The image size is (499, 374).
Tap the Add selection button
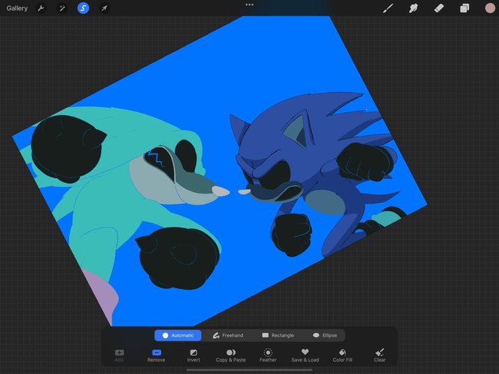pyautogui.click(x=119, y=356)
